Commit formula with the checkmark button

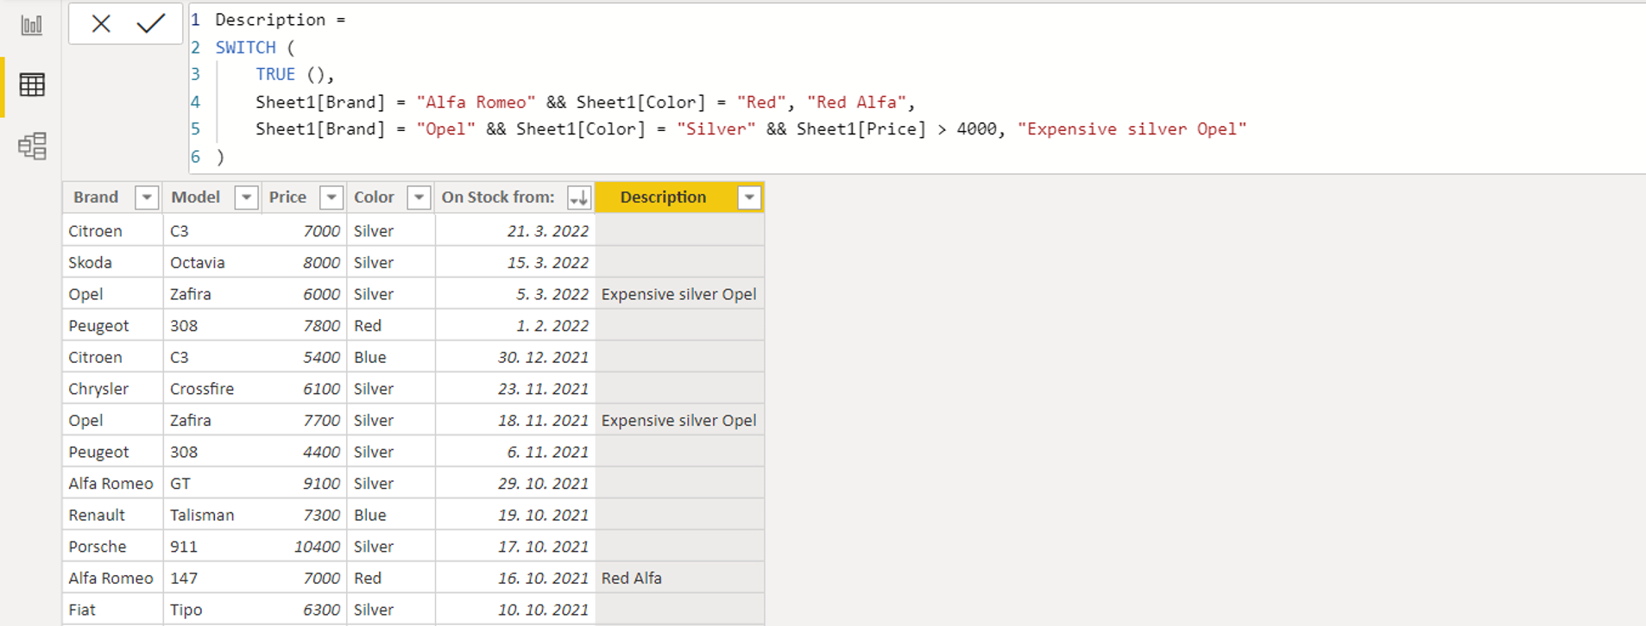click(151, 24)
